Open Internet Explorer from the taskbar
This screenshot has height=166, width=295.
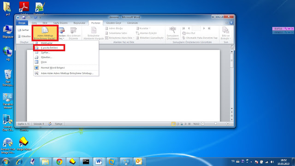tap(19, 162)
